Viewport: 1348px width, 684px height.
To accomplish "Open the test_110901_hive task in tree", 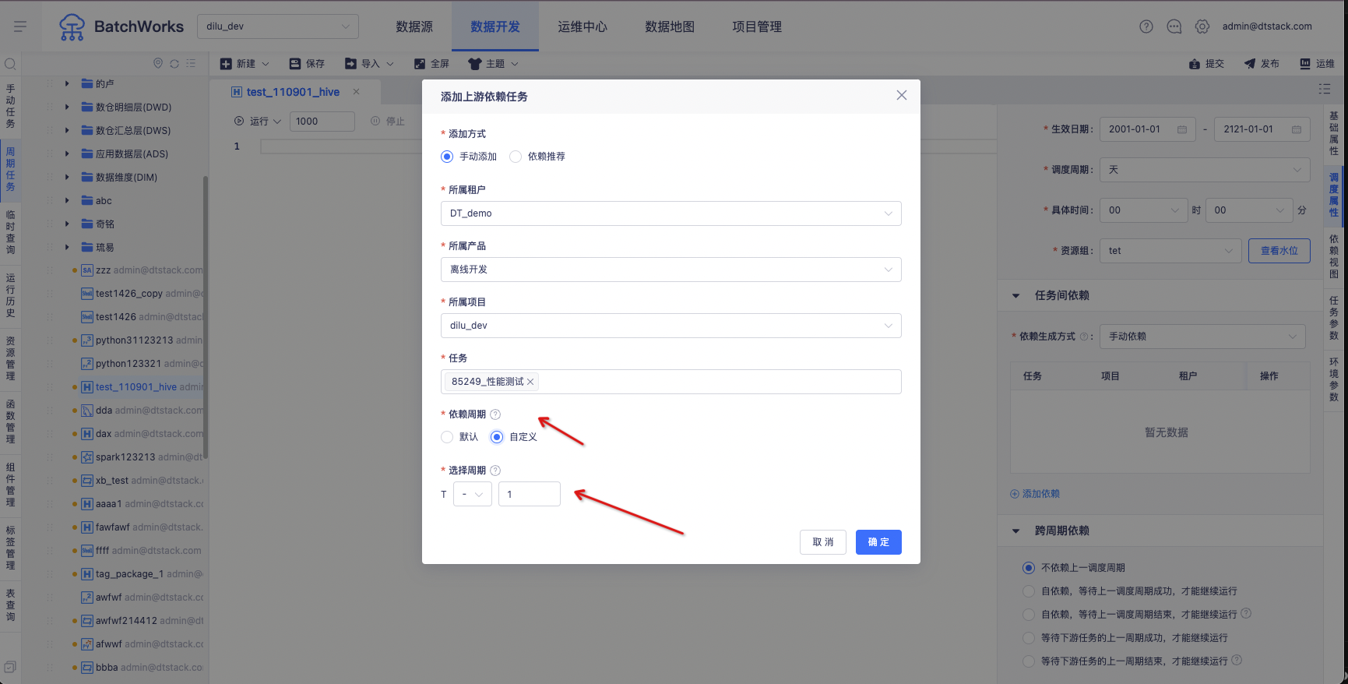I will point(136,387).
